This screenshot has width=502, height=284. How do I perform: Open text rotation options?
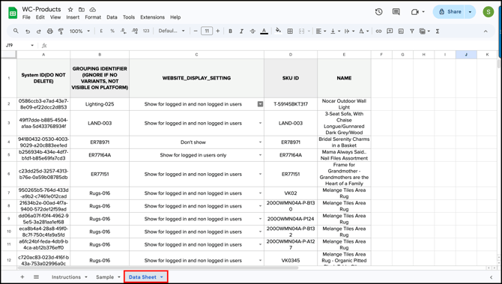(363, 31)
